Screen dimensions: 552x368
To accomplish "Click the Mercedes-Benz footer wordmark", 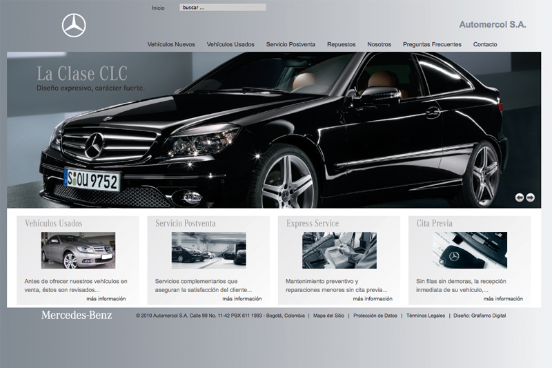I will click(x=77, y=315).
